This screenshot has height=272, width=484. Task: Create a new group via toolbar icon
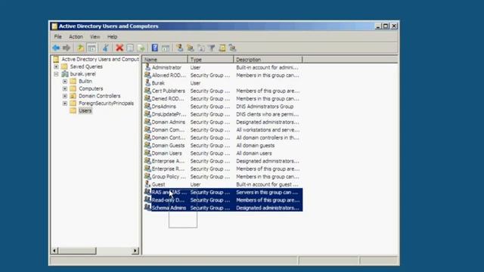click(x=190, y=48)
